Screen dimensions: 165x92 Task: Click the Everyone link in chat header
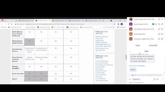[x=142, y=66]
